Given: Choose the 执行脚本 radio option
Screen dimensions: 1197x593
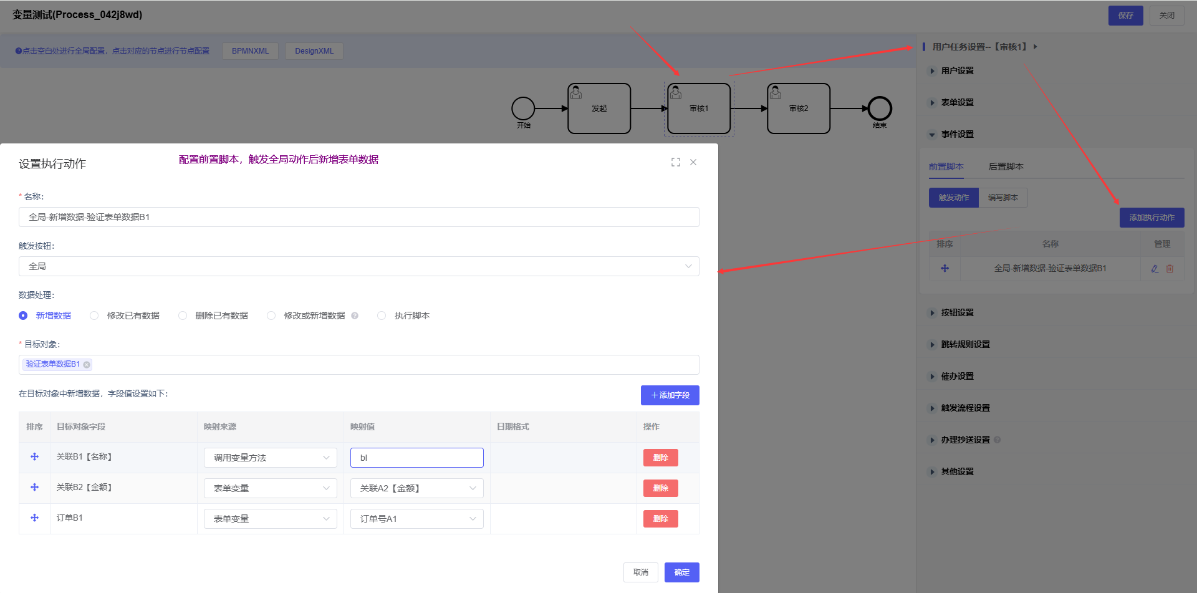Looking at the screenshot, I should coord(382,316).
